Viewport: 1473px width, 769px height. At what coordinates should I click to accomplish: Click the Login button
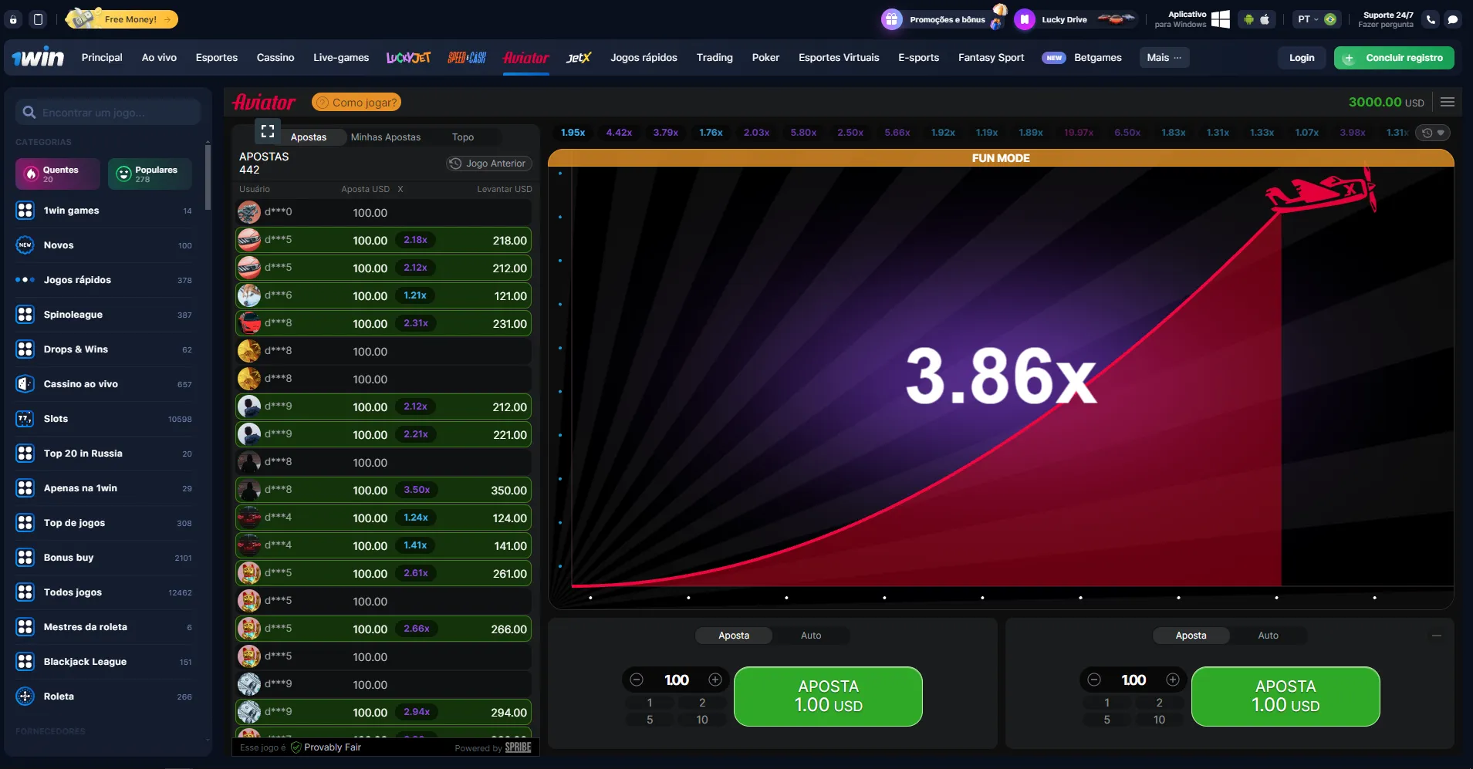1302,58
